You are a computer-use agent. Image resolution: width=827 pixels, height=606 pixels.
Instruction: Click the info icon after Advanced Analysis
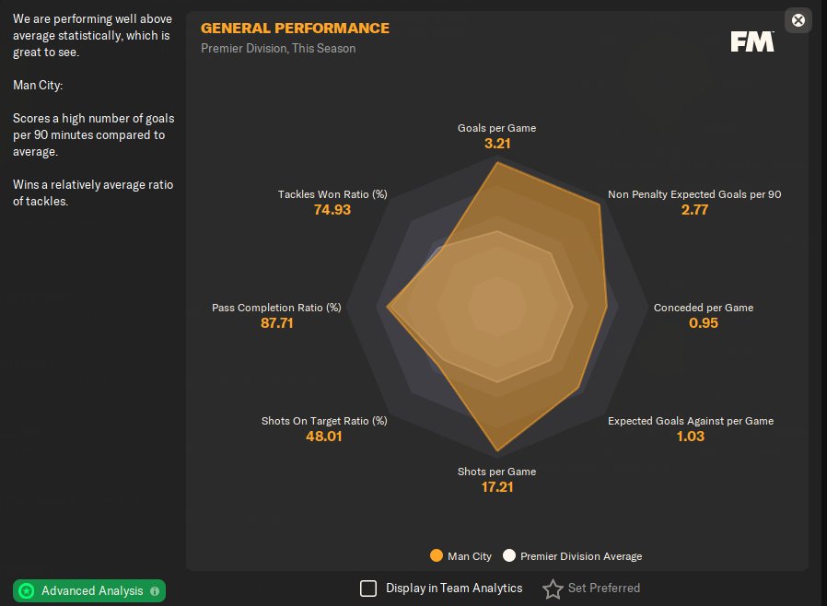[x=155, y=591]
